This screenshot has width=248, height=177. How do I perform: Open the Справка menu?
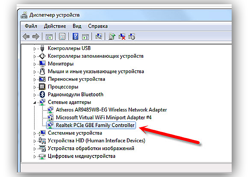click(98, 26)
